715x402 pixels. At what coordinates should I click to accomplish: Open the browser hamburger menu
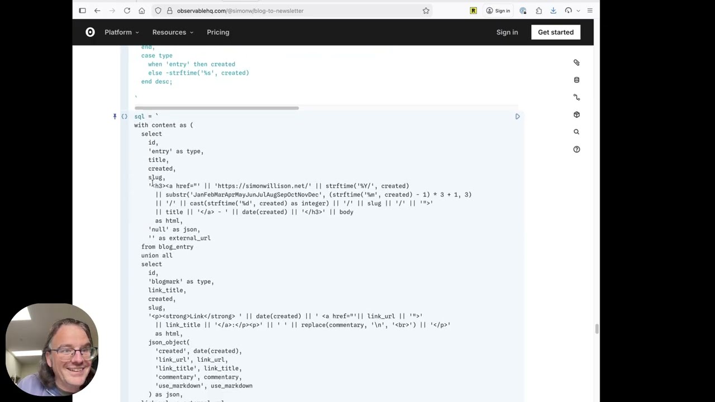click(590, 11)
